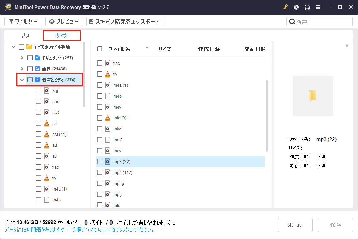The width and height of the screenshot is (358, 239).
Task: Check the mp3 (22) checkbox
Action: tap(99, 161)
